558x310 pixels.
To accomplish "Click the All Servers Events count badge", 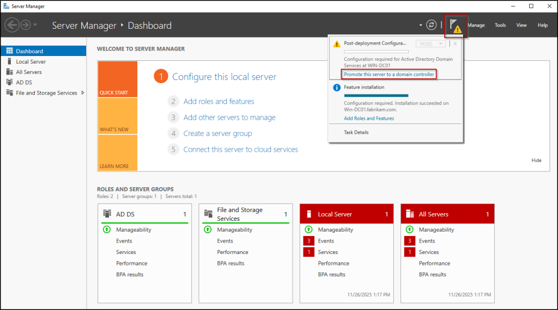I will [410, 241].
